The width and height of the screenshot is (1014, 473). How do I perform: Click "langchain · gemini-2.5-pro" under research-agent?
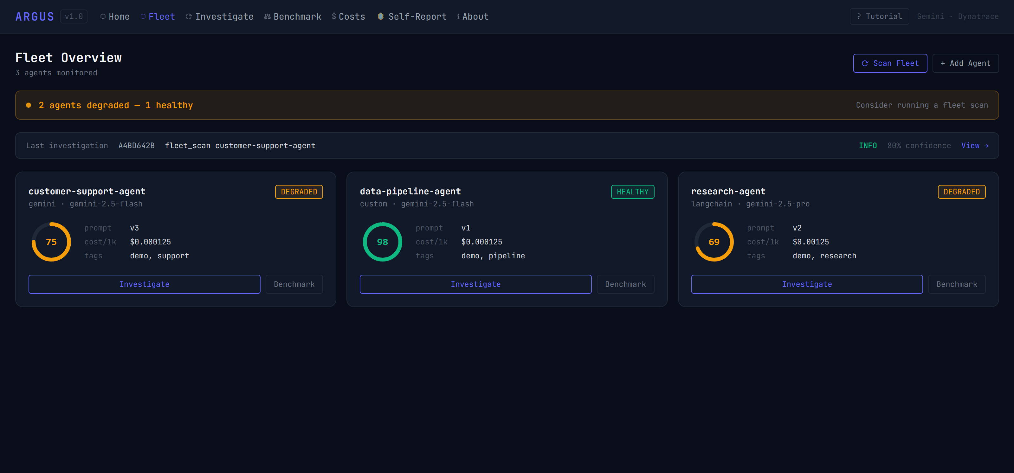coord(750,204)
